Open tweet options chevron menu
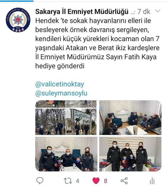Viewport: 167px width, 190px height. [158, 11]
